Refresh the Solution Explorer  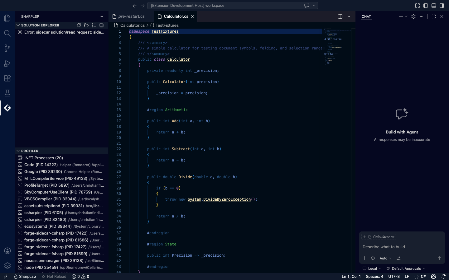click(79, 25)
